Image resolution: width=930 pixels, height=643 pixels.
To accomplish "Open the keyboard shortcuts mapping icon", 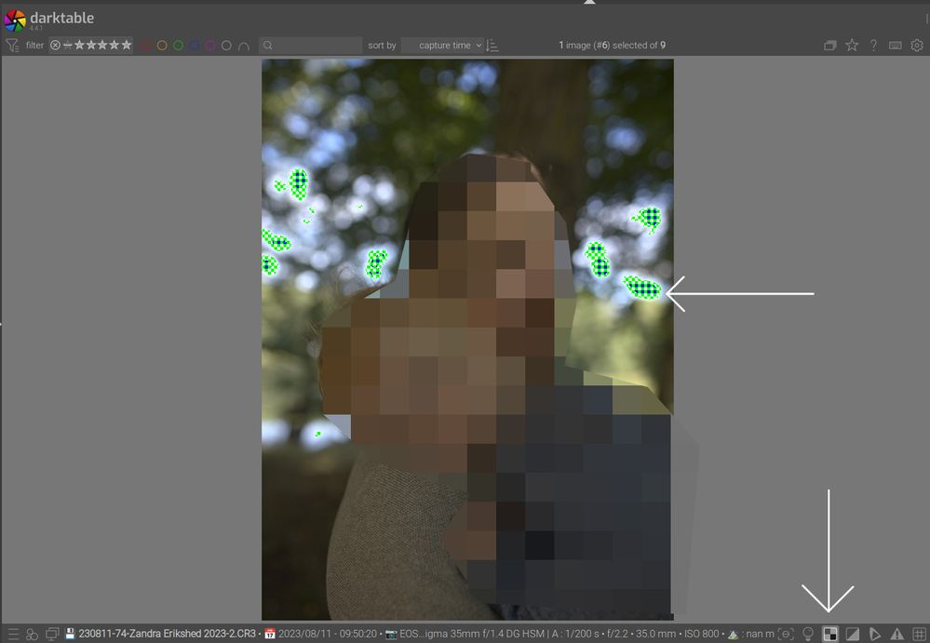I will (x=894, y=45).
